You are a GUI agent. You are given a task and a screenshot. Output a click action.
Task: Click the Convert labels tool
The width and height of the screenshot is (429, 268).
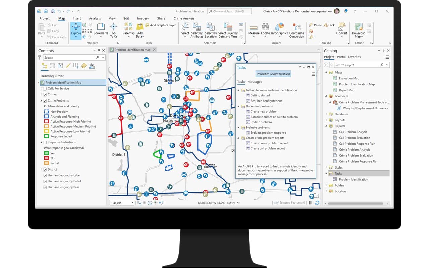click(342, 29)
